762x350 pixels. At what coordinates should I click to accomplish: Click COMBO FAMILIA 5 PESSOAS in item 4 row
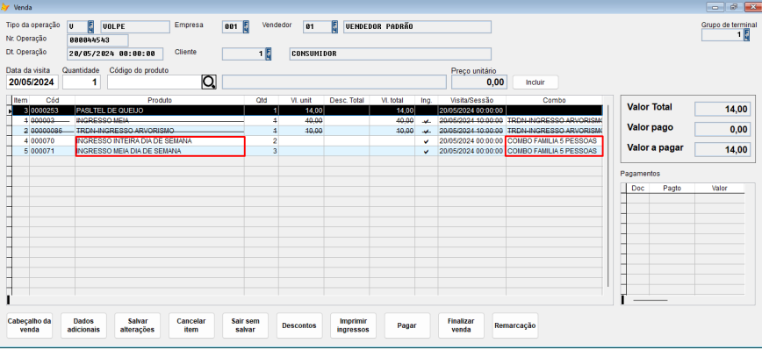[554, 141]
